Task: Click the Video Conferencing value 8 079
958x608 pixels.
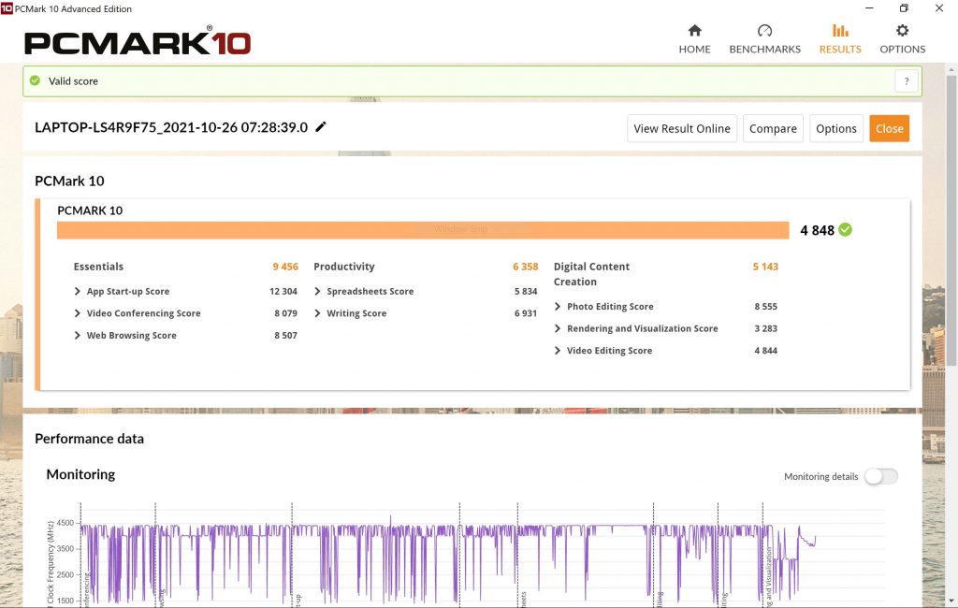Action: point(286,313)
